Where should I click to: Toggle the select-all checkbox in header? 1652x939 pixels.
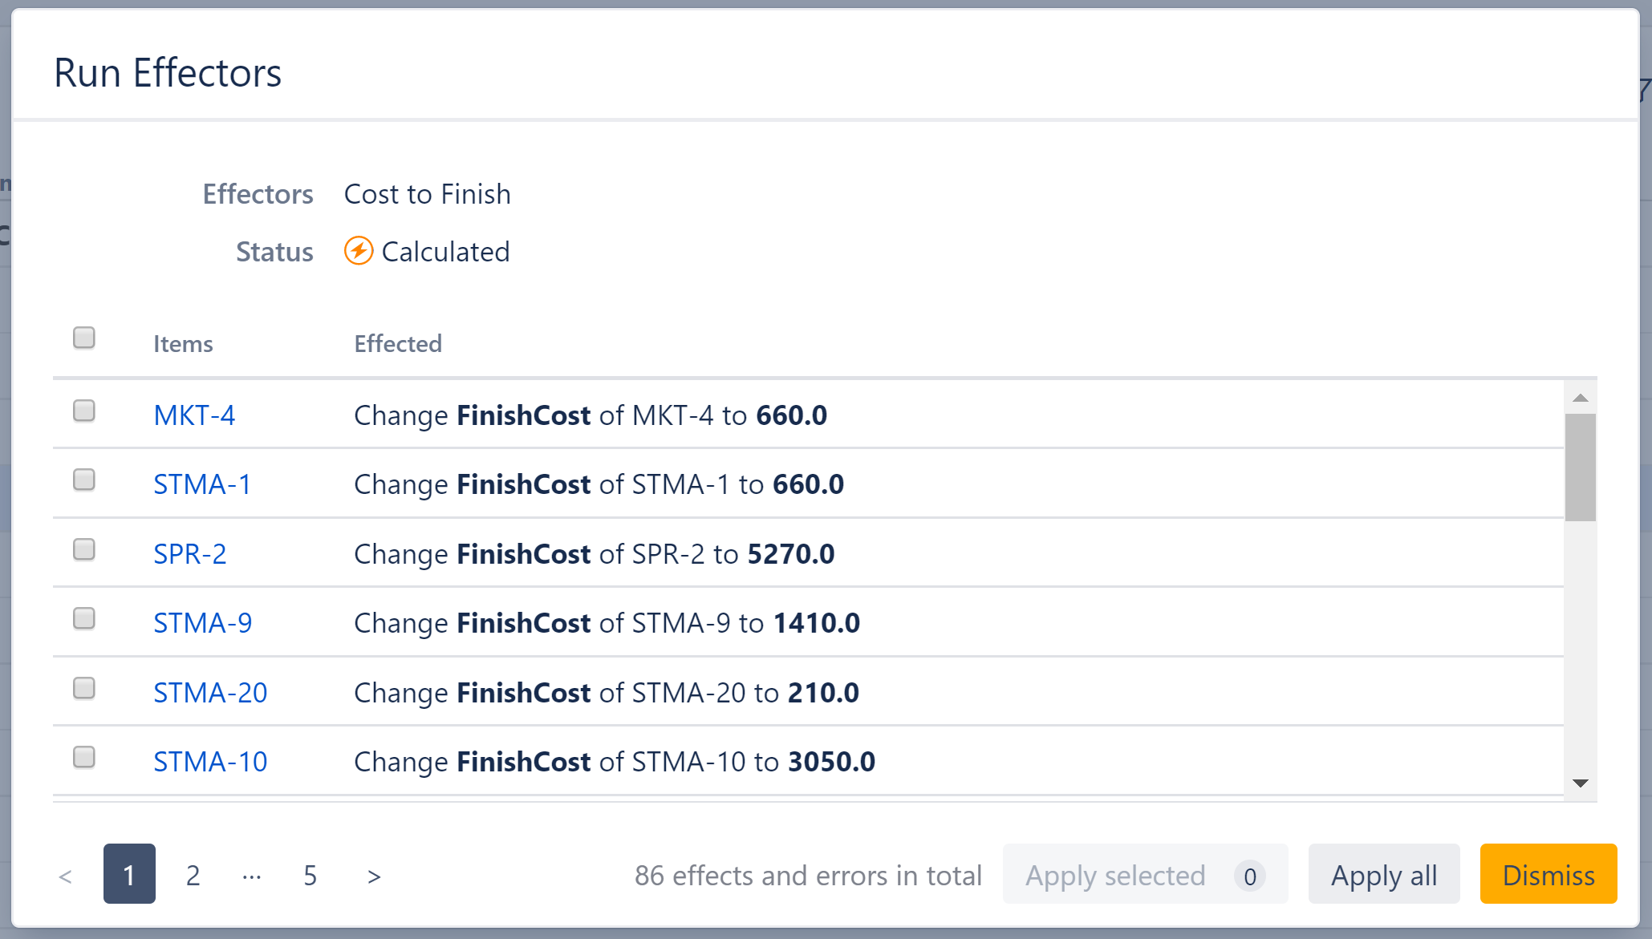tap(83, 338)
